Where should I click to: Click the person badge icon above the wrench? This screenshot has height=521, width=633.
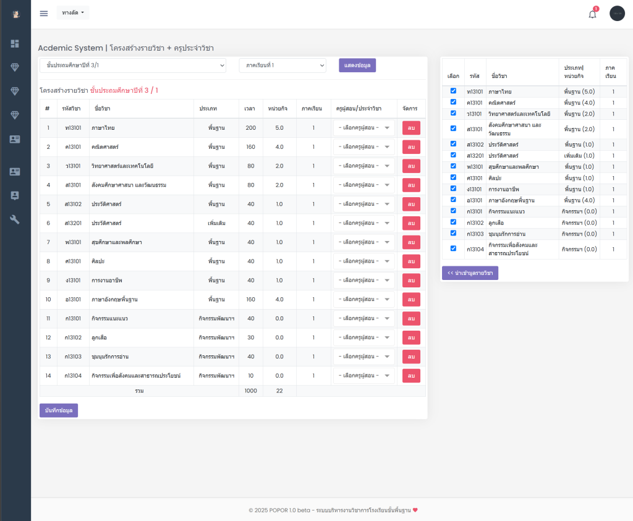(x=15, y=195)
